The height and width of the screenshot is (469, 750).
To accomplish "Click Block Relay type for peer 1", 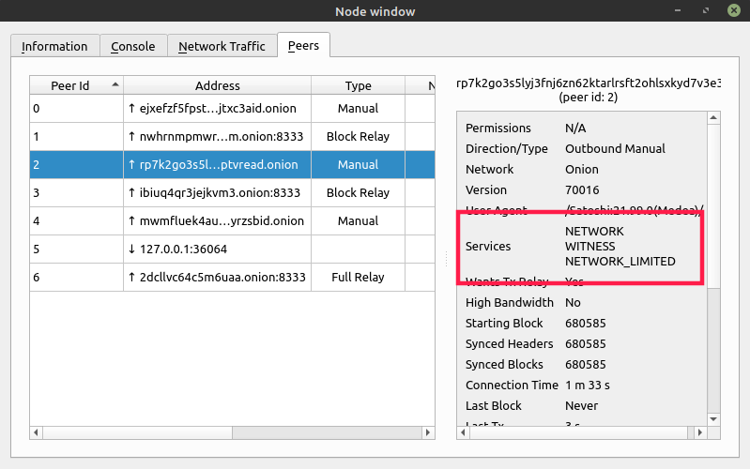I will [358, 137].
